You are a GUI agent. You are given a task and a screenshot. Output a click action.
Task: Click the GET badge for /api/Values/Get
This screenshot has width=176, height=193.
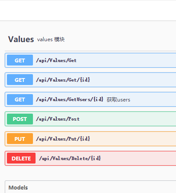(x=20, y=60)
